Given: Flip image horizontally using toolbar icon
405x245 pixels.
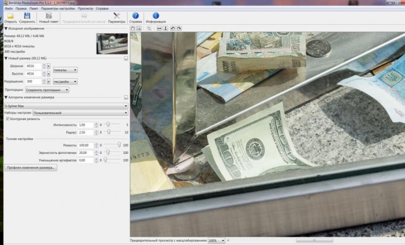Looking at the screenshot, I should click(x=159, y=28).
